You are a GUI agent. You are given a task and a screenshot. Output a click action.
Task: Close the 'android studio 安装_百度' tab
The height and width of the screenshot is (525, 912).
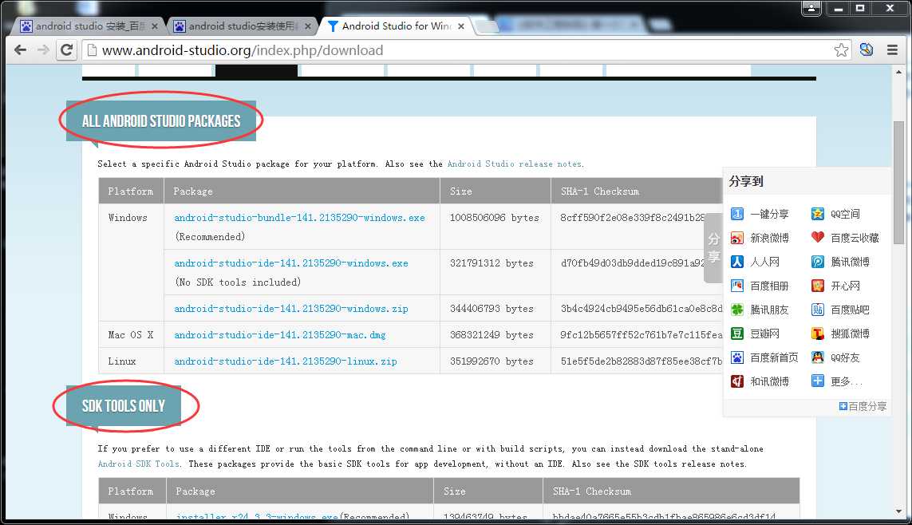154,26
